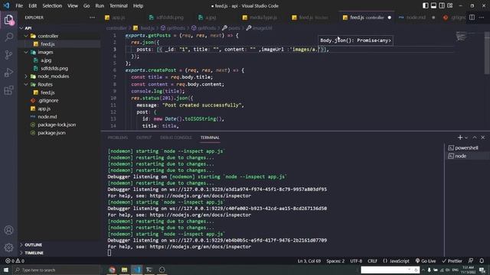Open the Selection menu

pos(52,5)
